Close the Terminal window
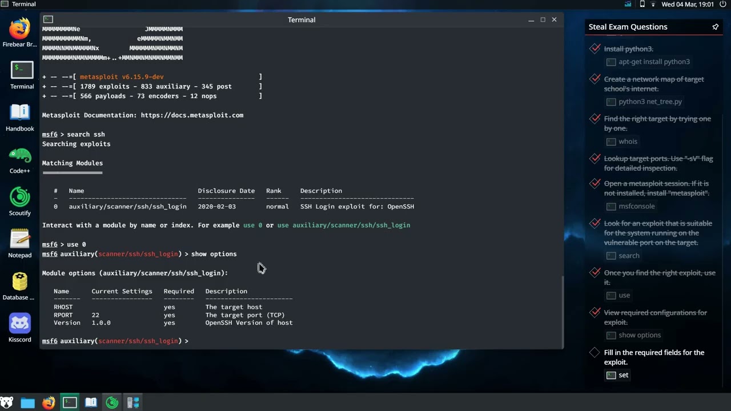 554,19
